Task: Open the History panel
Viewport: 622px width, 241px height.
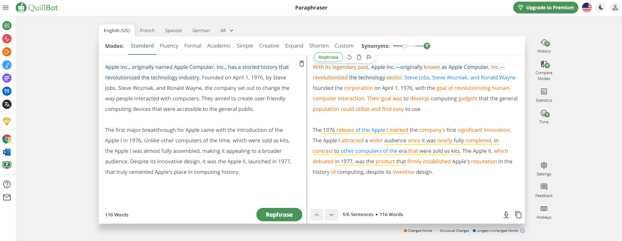Action: pos(544,46)
